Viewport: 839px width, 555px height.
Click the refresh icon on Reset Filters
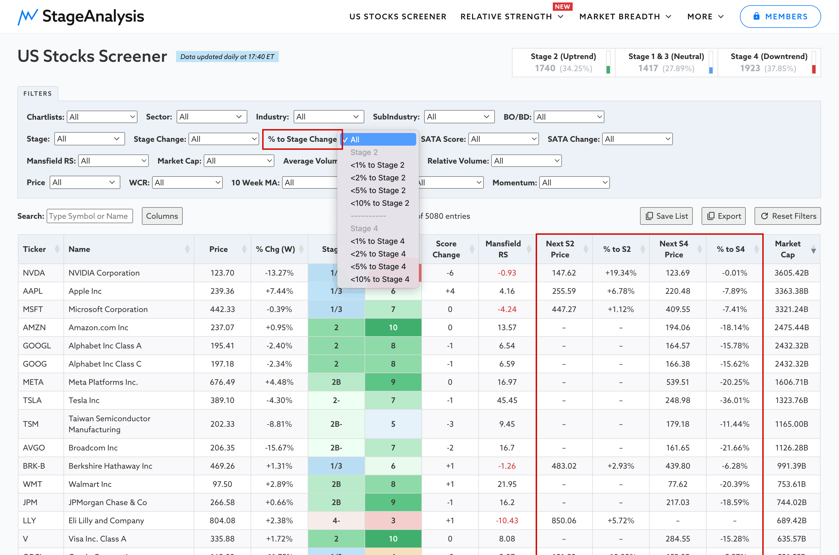(765, 216)
